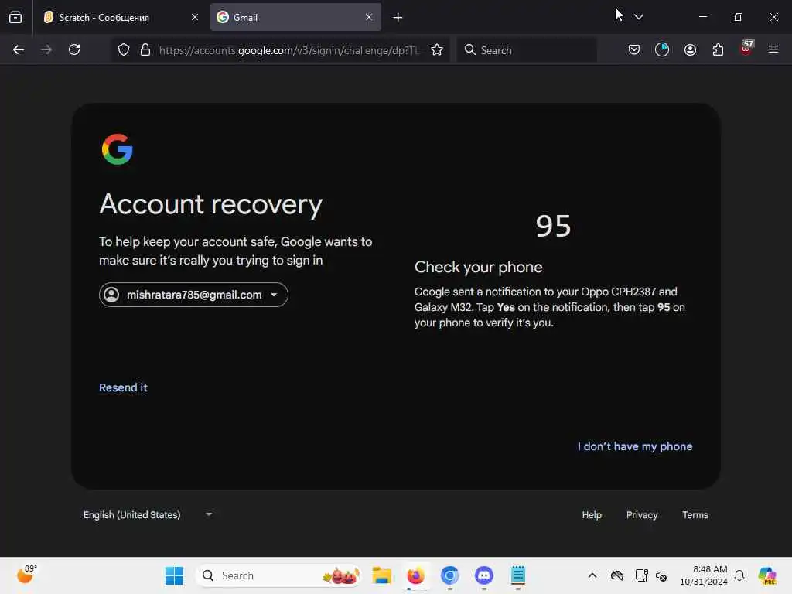Open the notifications bell
The width and height of the screenshot is (792, 594).
[x=739, y=575]
